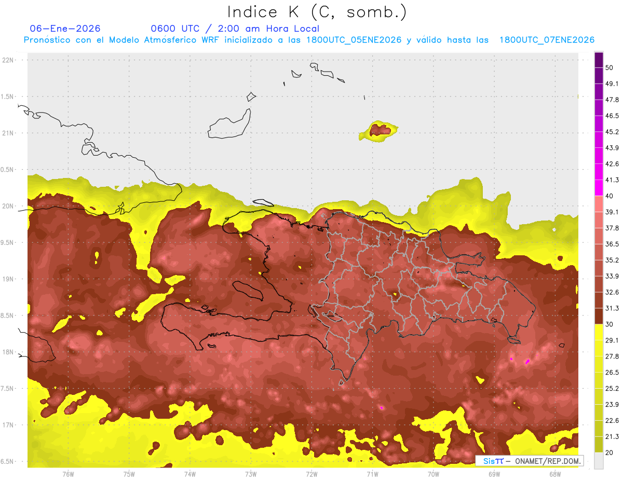Click the colorbar value '46.5'
623x481 pixels.
click(612, 116)
